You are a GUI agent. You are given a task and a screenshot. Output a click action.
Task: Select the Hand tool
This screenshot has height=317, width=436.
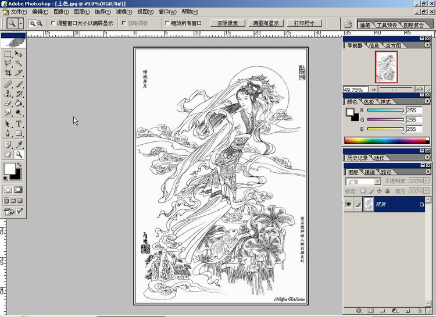8,154
